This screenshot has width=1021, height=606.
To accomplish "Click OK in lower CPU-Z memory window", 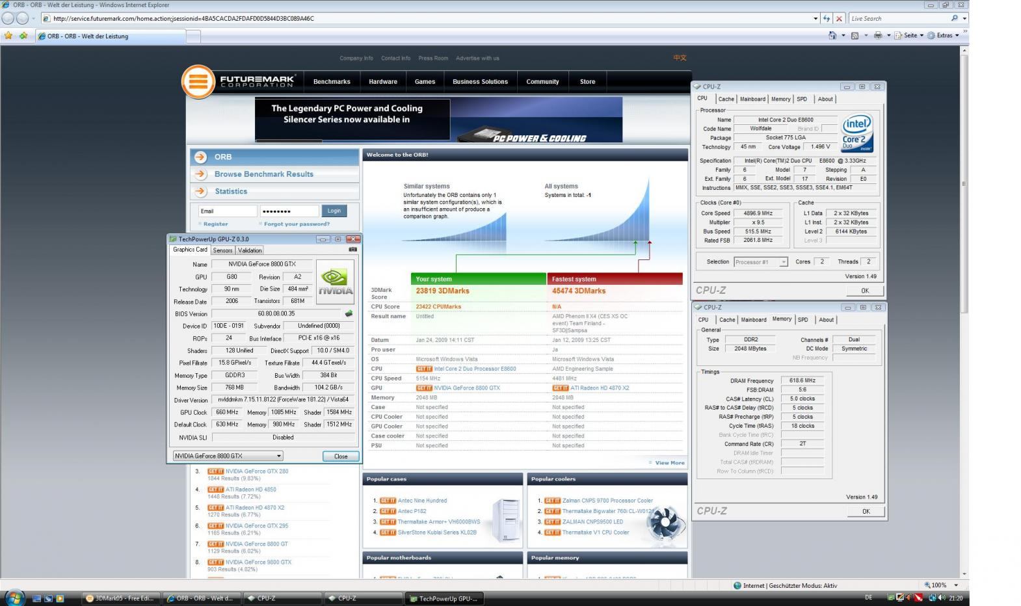I will (x=866, y=512).
